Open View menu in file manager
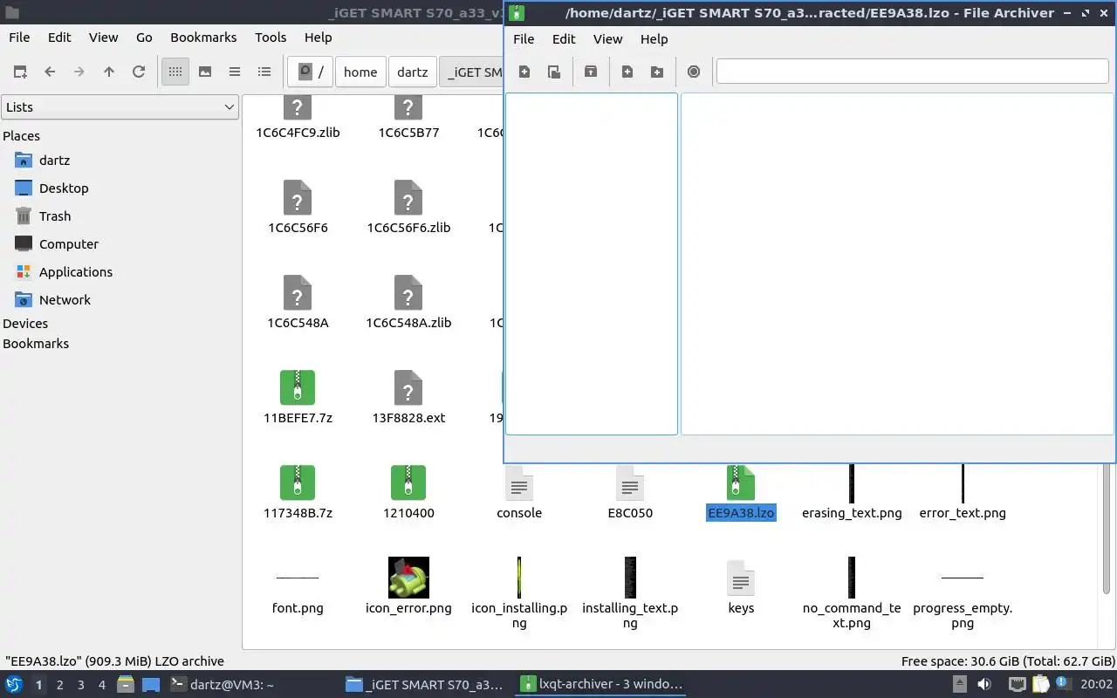 click(103, 38)
